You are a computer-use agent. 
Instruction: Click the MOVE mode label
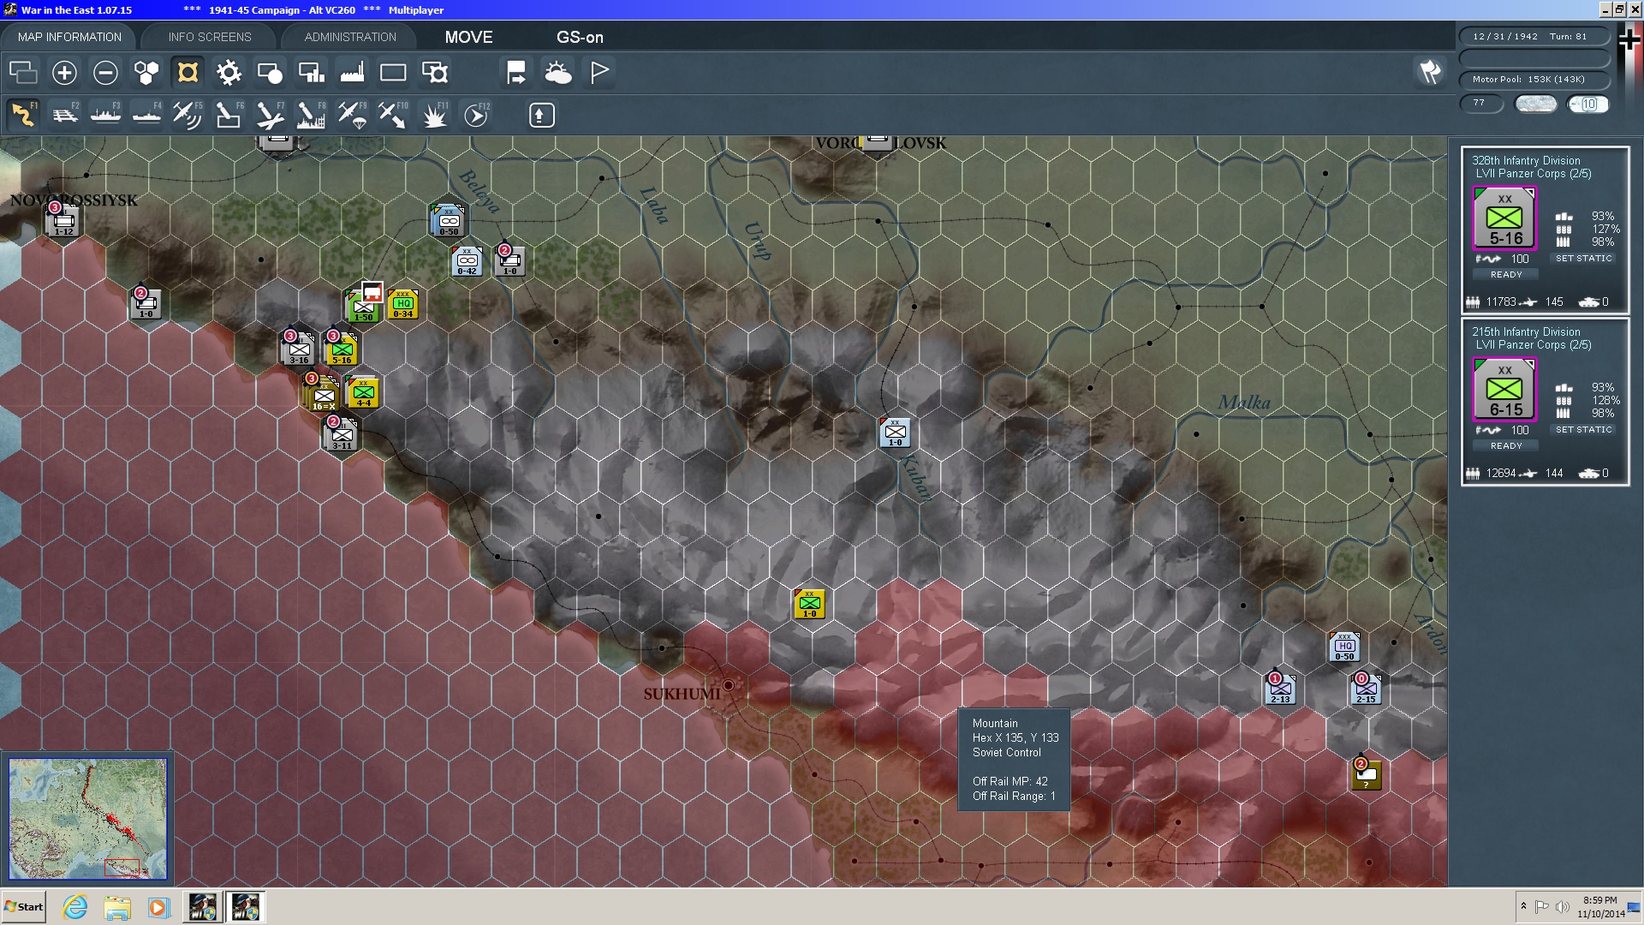[468, 37]
